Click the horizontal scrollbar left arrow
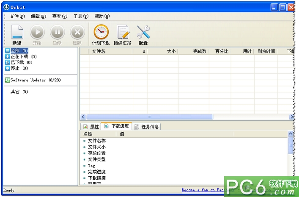The height and width of the screenshot is (197, 299). (83, 117)
